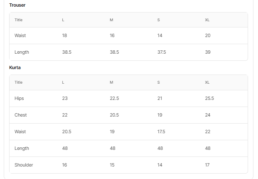Image resolution: width=258 pixels, height=179 pixels.
Task: Select the Kurta Hips row label
Action: (x=19, y=98)
